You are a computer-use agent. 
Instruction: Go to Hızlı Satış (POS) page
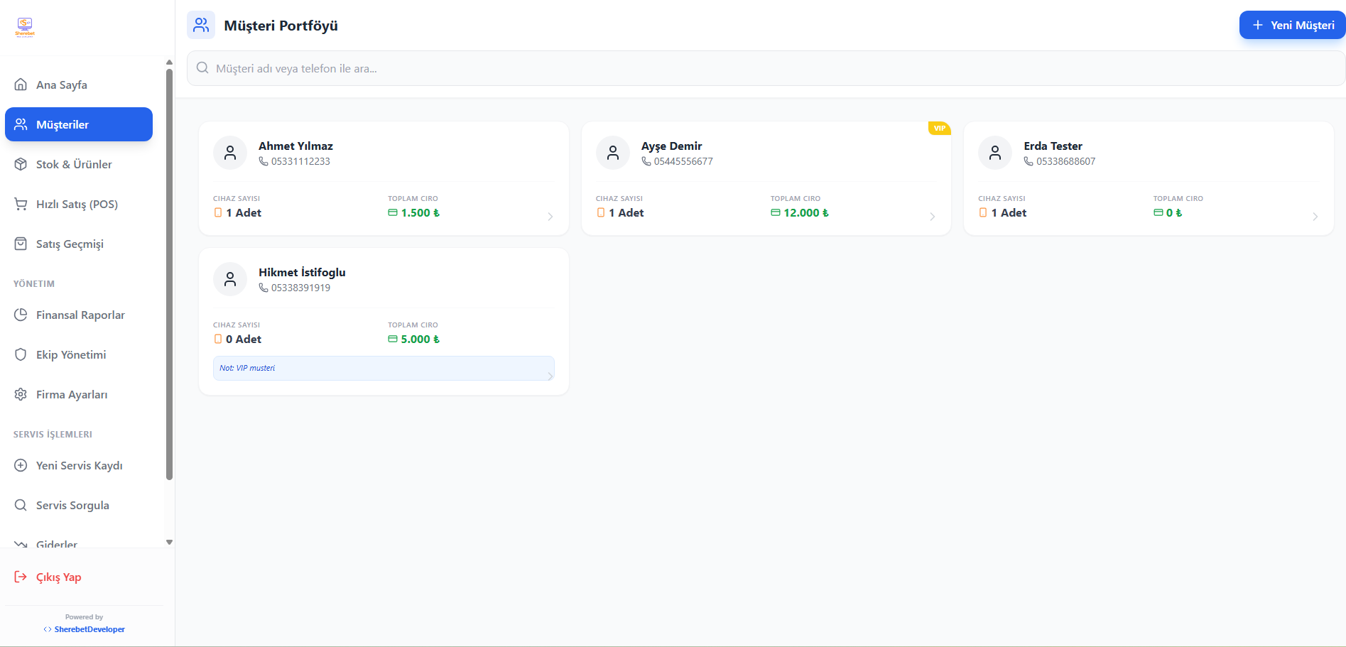coord(77,204)
